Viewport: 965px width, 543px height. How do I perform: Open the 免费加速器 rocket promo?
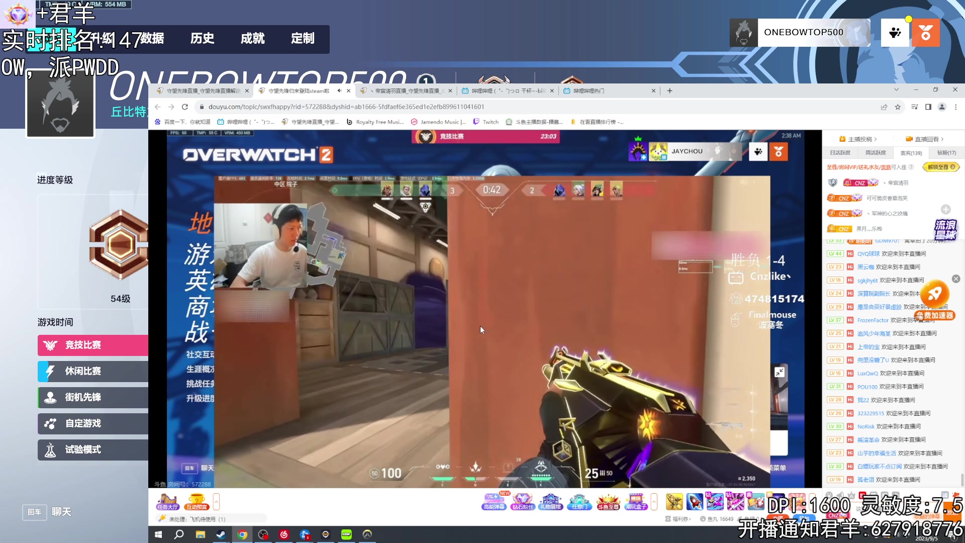[934, 300]
